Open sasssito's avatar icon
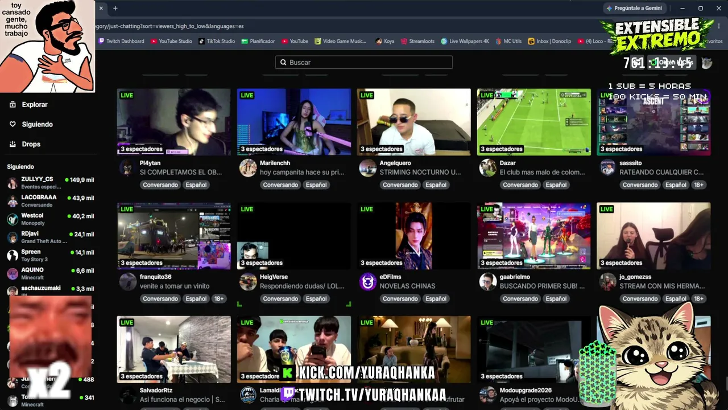 pos(607,167)
